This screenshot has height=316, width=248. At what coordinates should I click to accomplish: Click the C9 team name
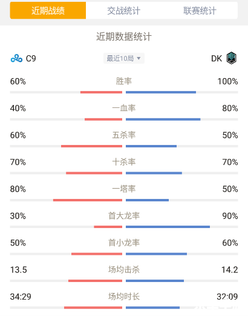(31, 58)
